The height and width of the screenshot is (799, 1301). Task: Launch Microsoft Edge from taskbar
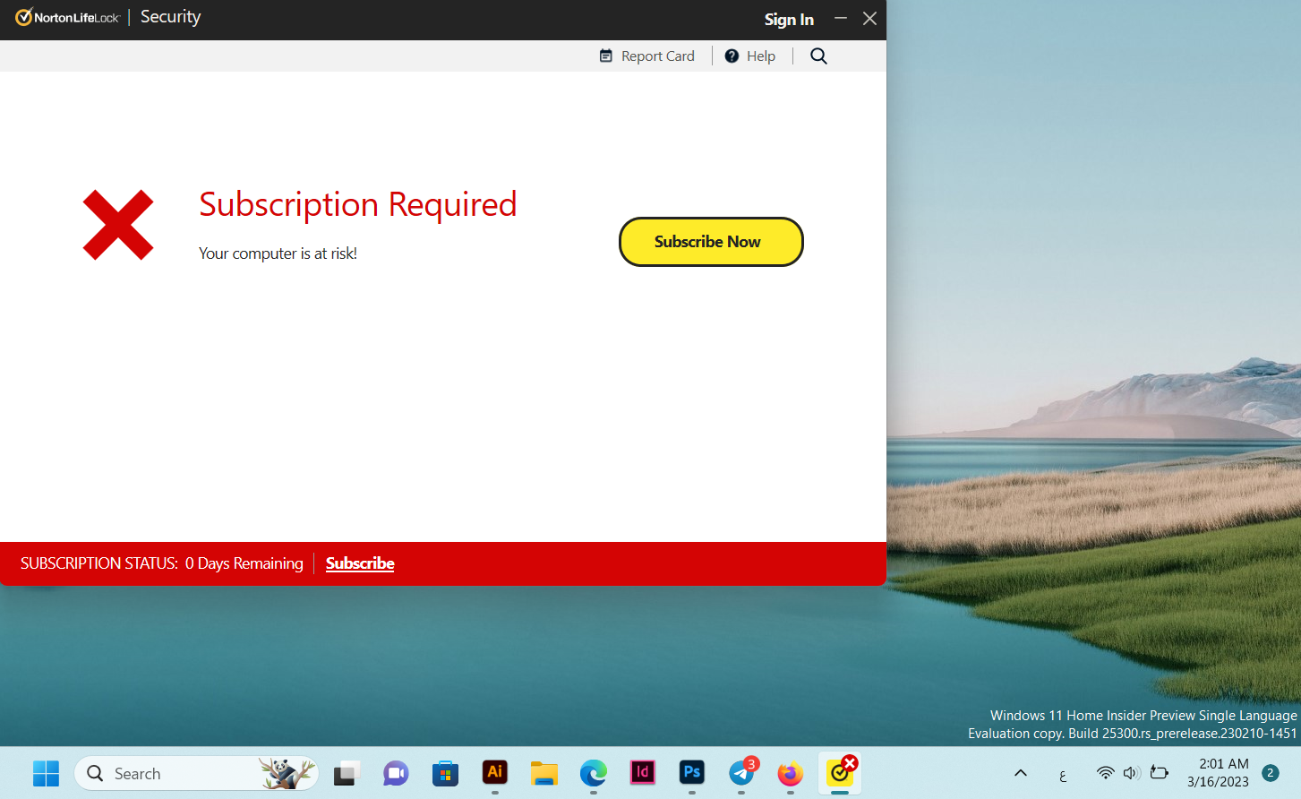pos(593,773)
